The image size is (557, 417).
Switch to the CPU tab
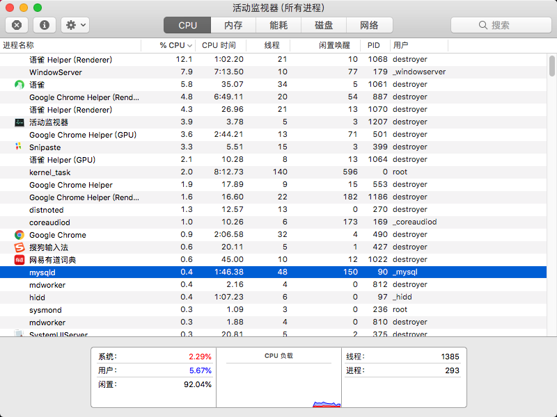click(x=187, y=25)
